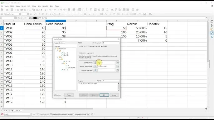Check Uwzględnij wielkość liter option
214x120 pixels.
pos(73,114)
